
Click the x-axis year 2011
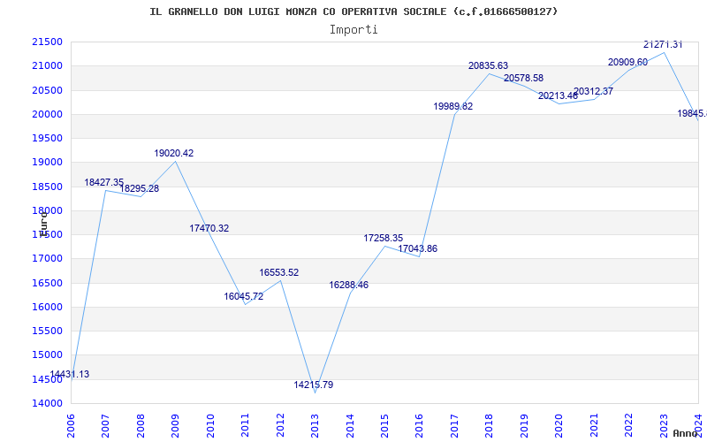(x=246, y=426)
